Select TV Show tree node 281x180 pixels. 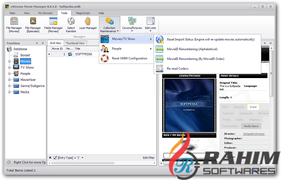[27, 67]
